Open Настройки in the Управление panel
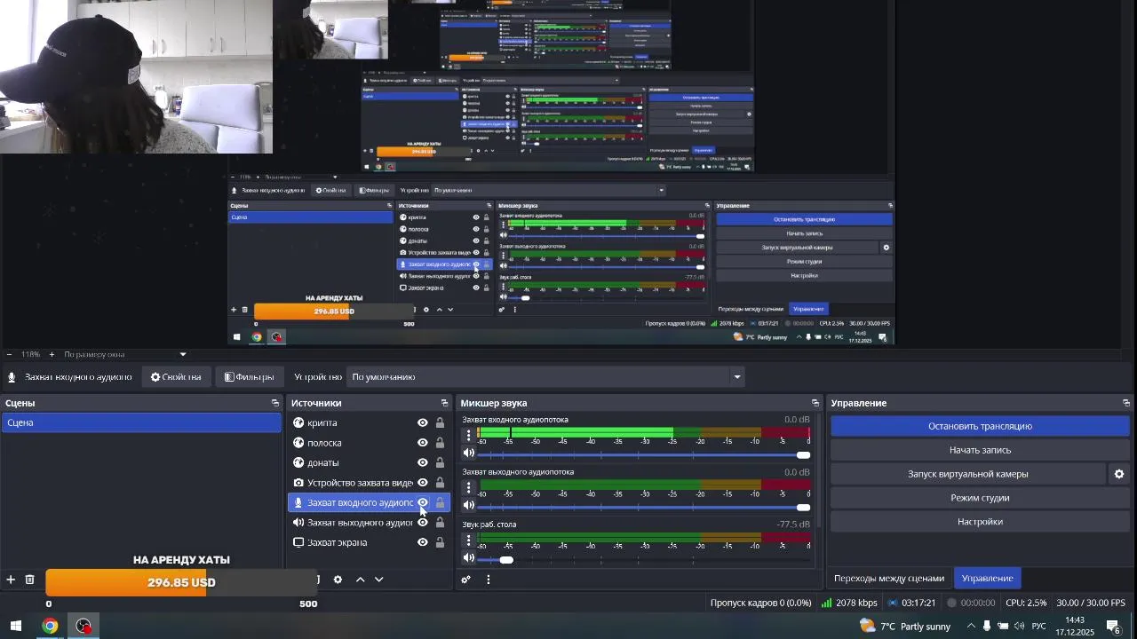The height and width of the screenshot is (639, 1137). click(980, 522)
